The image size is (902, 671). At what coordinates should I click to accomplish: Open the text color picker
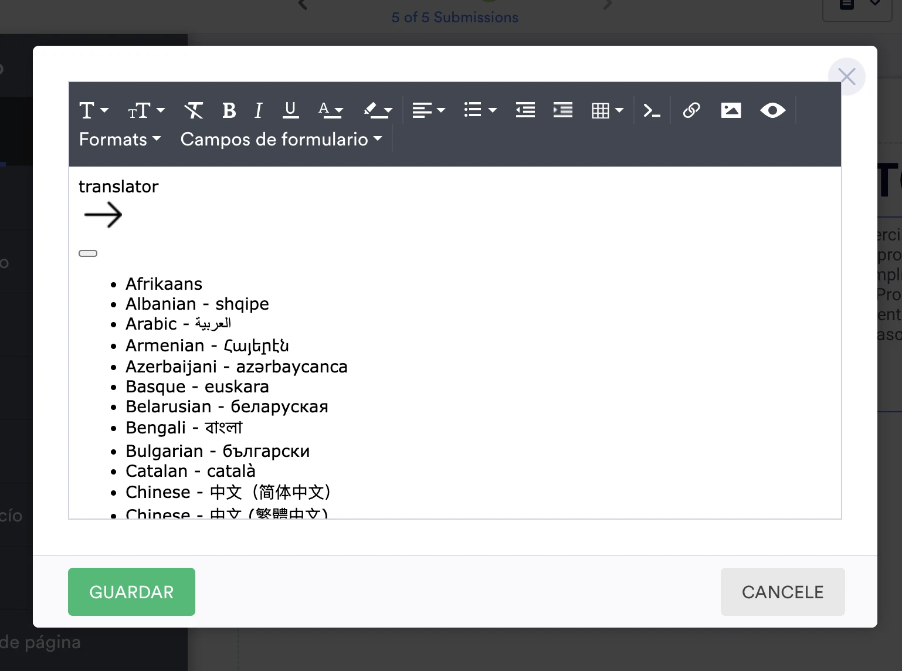pyautogui.click(x=331, y=110)
